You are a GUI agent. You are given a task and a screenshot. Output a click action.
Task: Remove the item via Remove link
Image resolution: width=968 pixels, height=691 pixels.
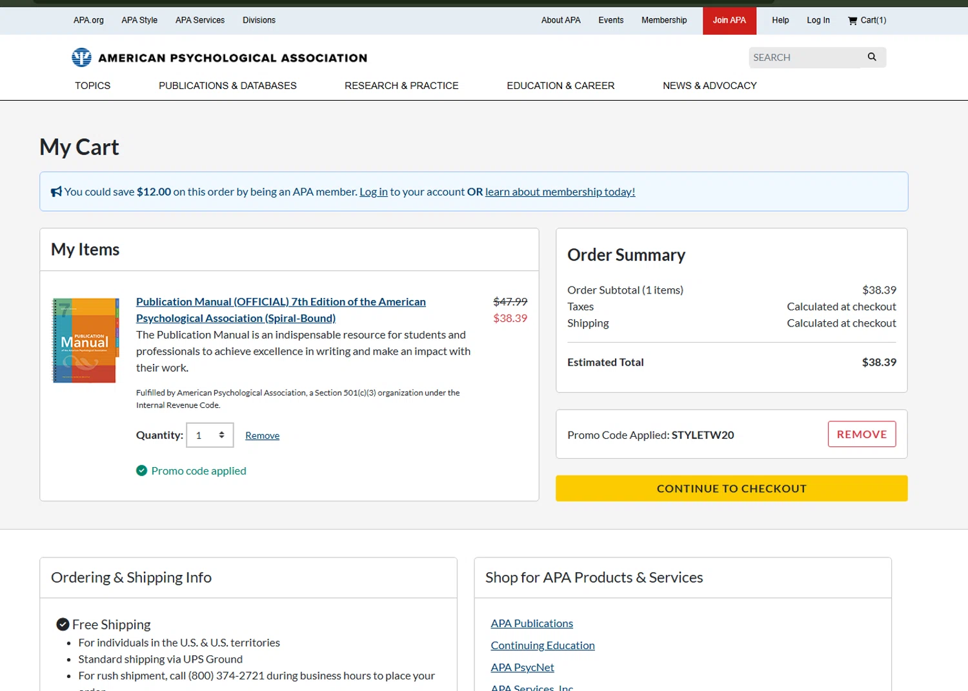coord(262,436)
